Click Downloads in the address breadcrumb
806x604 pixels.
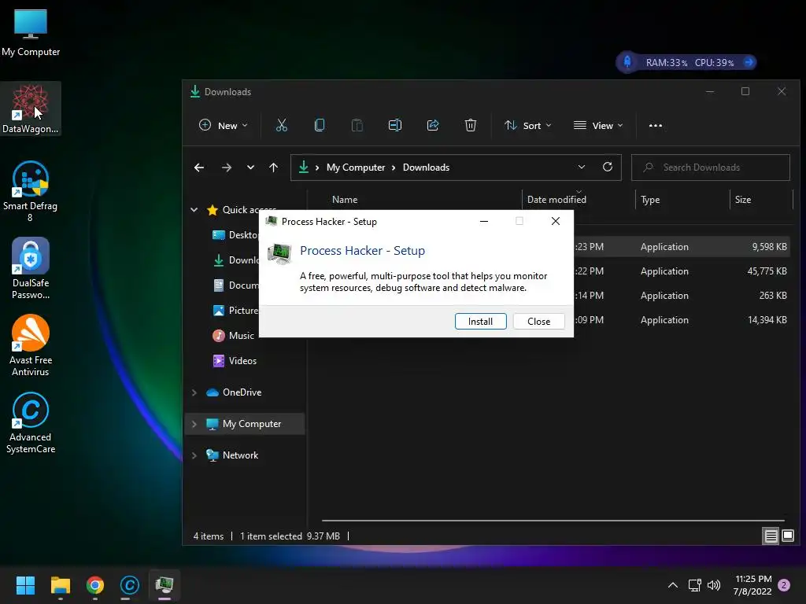(x=426, y=168)
